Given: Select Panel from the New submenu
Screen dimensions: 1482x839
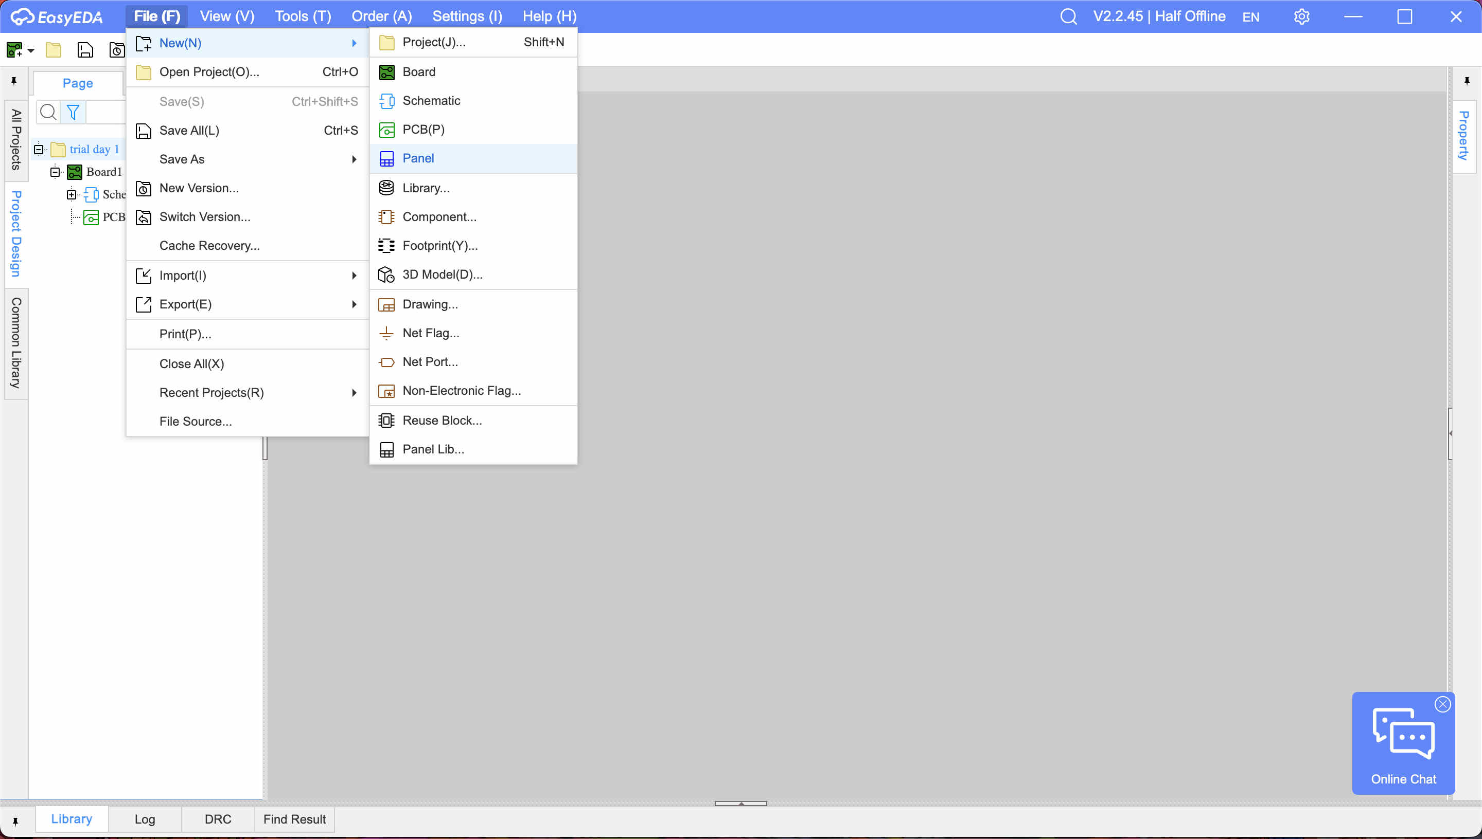Looking at the screenshot, I should pyautogui.click(x=418, y=158).
